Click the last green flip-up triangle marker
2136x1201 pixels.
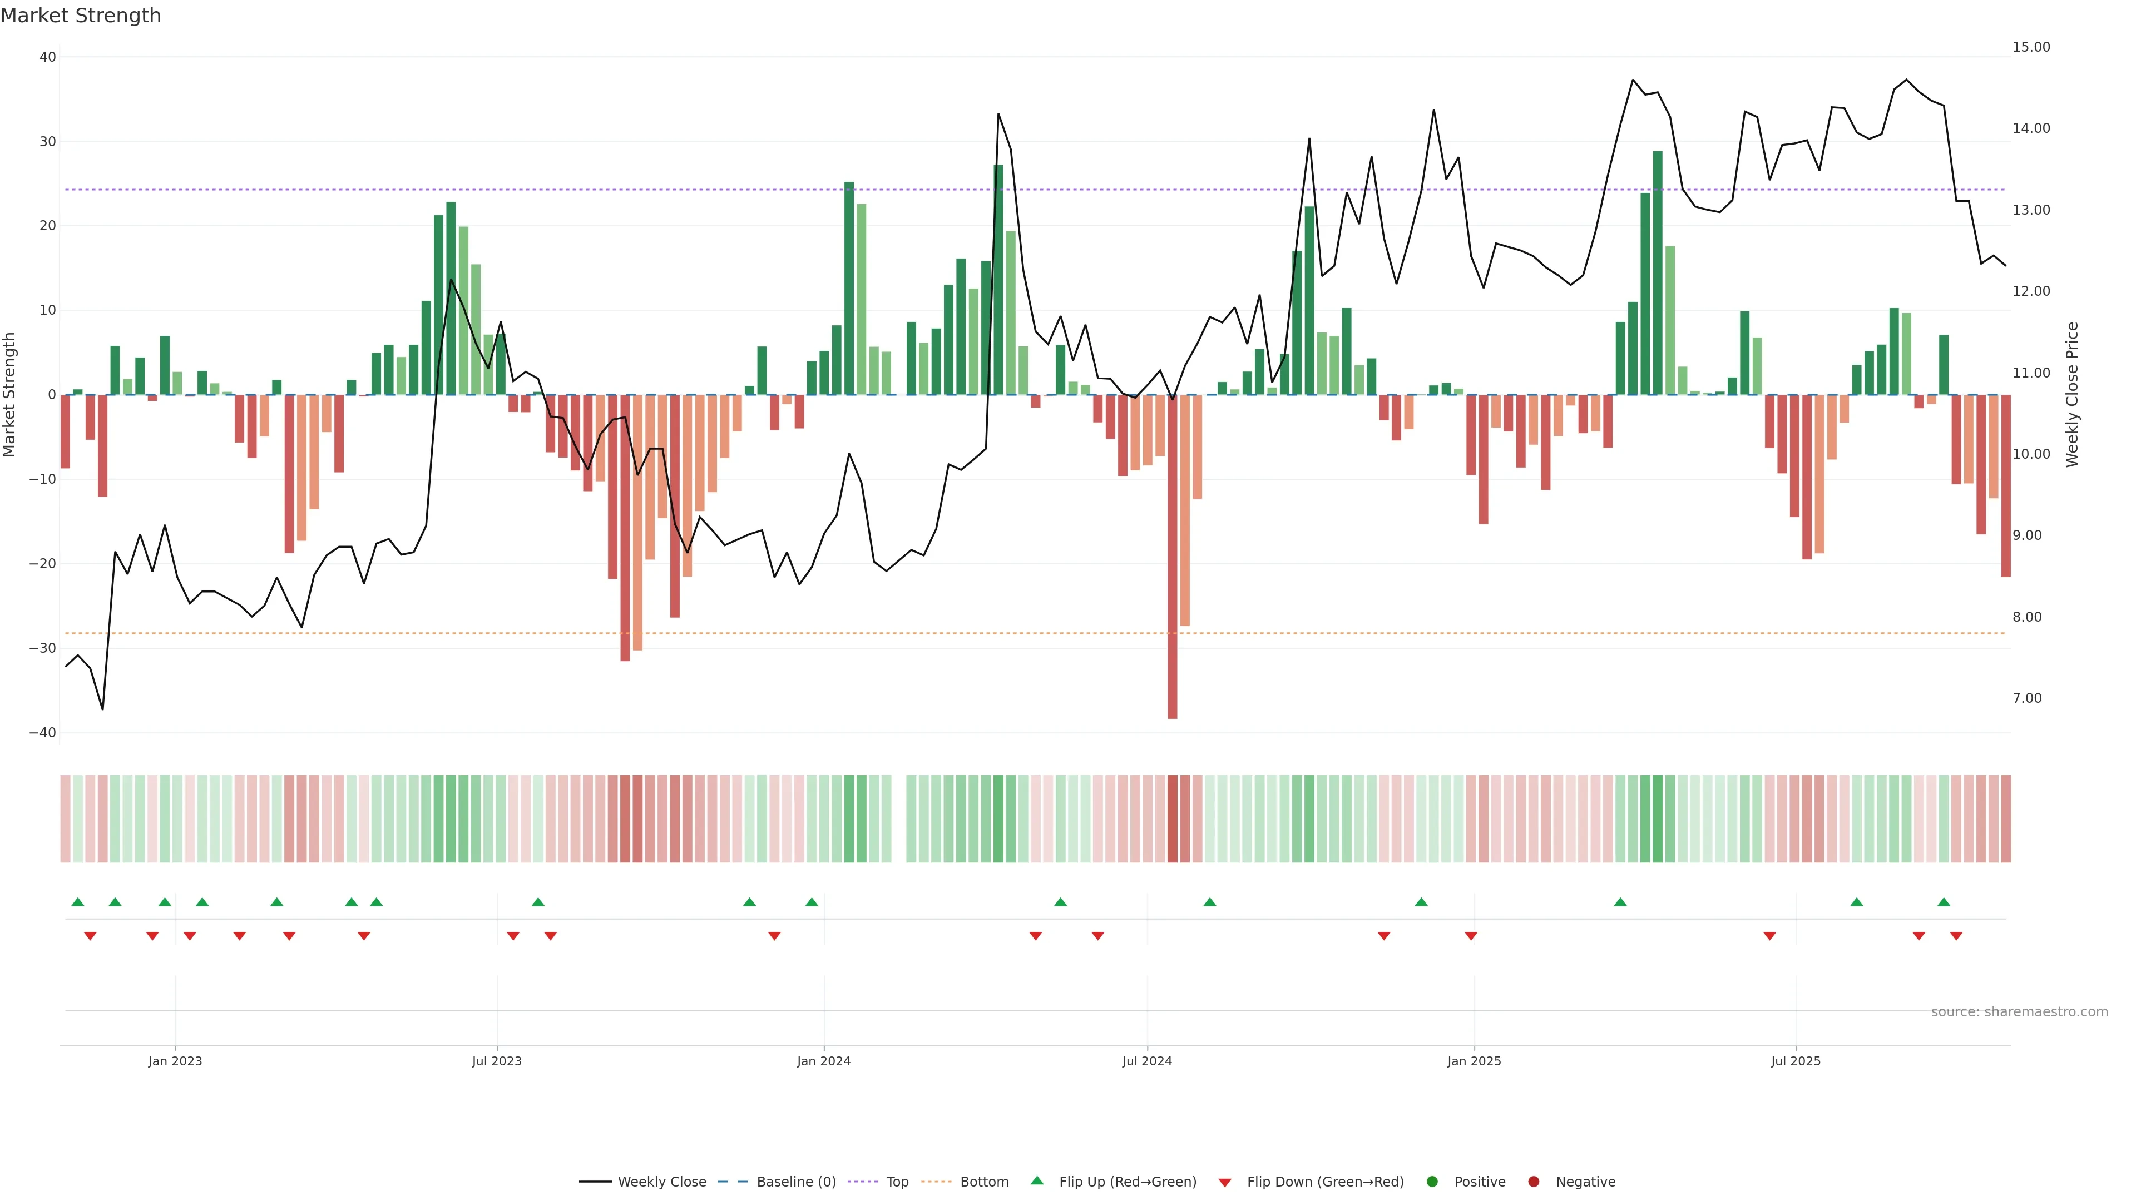click(1944, 902)
